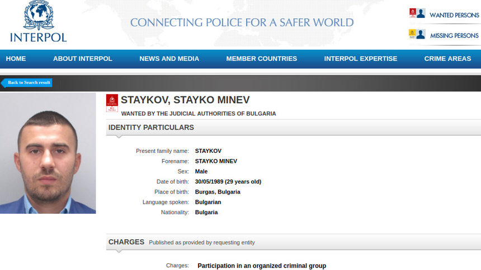The height and width of the screenshot is (270, 481).
Task: Select the language value Bulgarian
Action: click(208, 202)
